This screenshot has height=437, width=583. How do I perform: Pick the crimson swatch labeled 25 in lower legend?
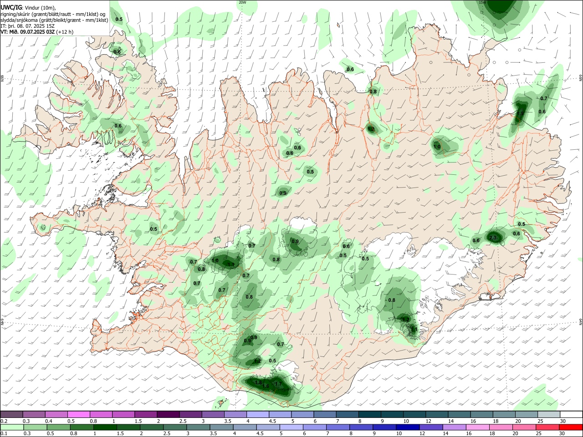[547, 427]
